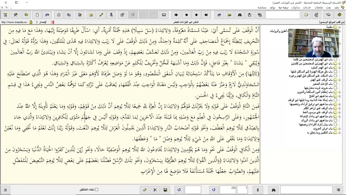Open the نوافذ menu

(272, 8)
